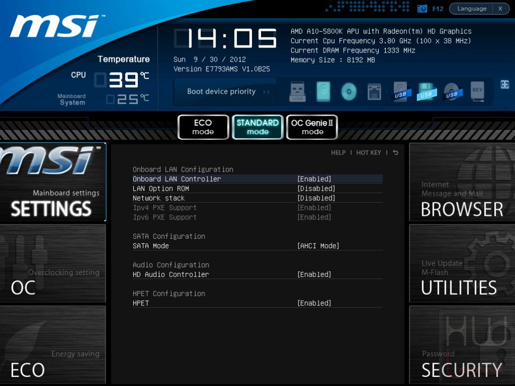Click the Audio Configuration heading

click(x=171, y=265)
